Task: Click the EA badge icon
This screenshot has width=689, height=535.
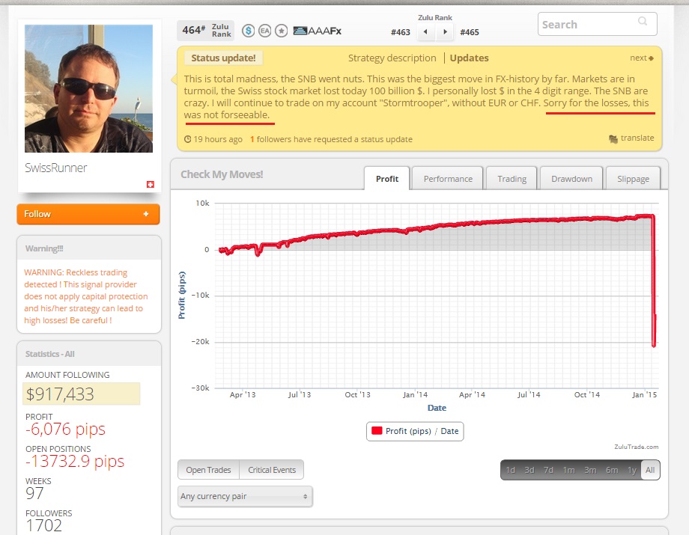Action: coord(264,31)
